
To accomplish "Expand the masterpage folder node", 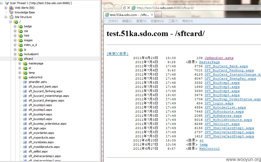I will pyautogui.click(x=20, y=64).
